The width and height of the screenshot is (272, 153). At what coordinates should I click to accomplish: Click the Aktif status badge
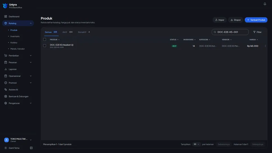(x=174, y=46)
